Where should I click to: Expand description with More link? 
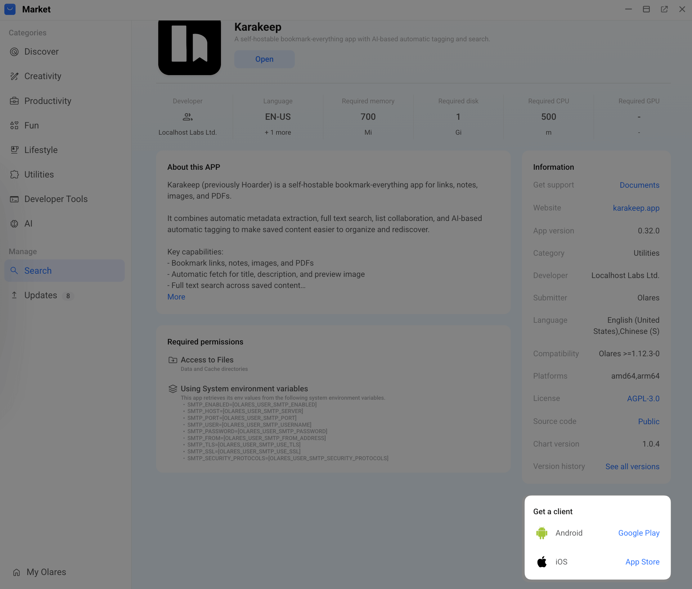pos(176,297)
